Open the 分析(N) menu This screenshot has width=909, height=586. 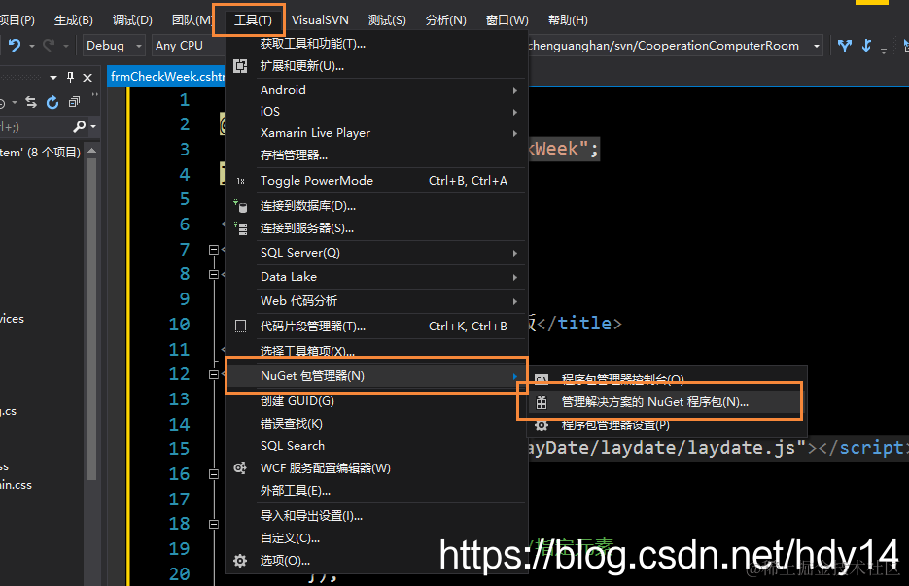(446, 20)
